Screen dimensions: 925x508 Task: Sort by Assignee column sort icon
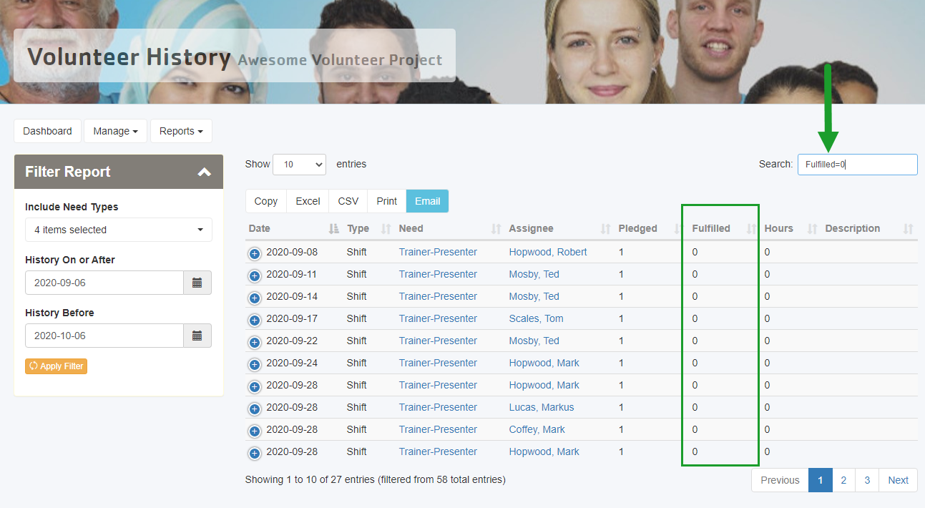pos(605,229)
